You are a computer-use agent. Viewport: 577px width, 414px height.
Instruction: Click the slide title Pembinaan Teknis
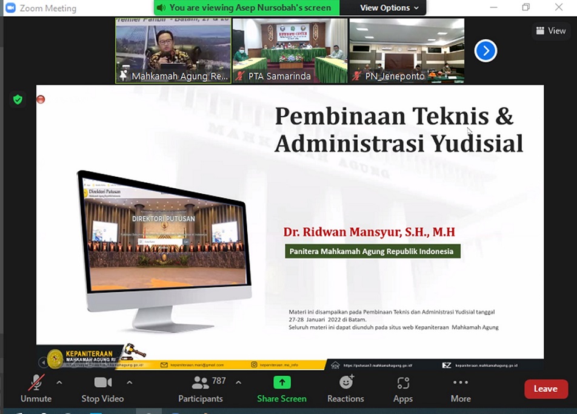[x=399, y=130]
